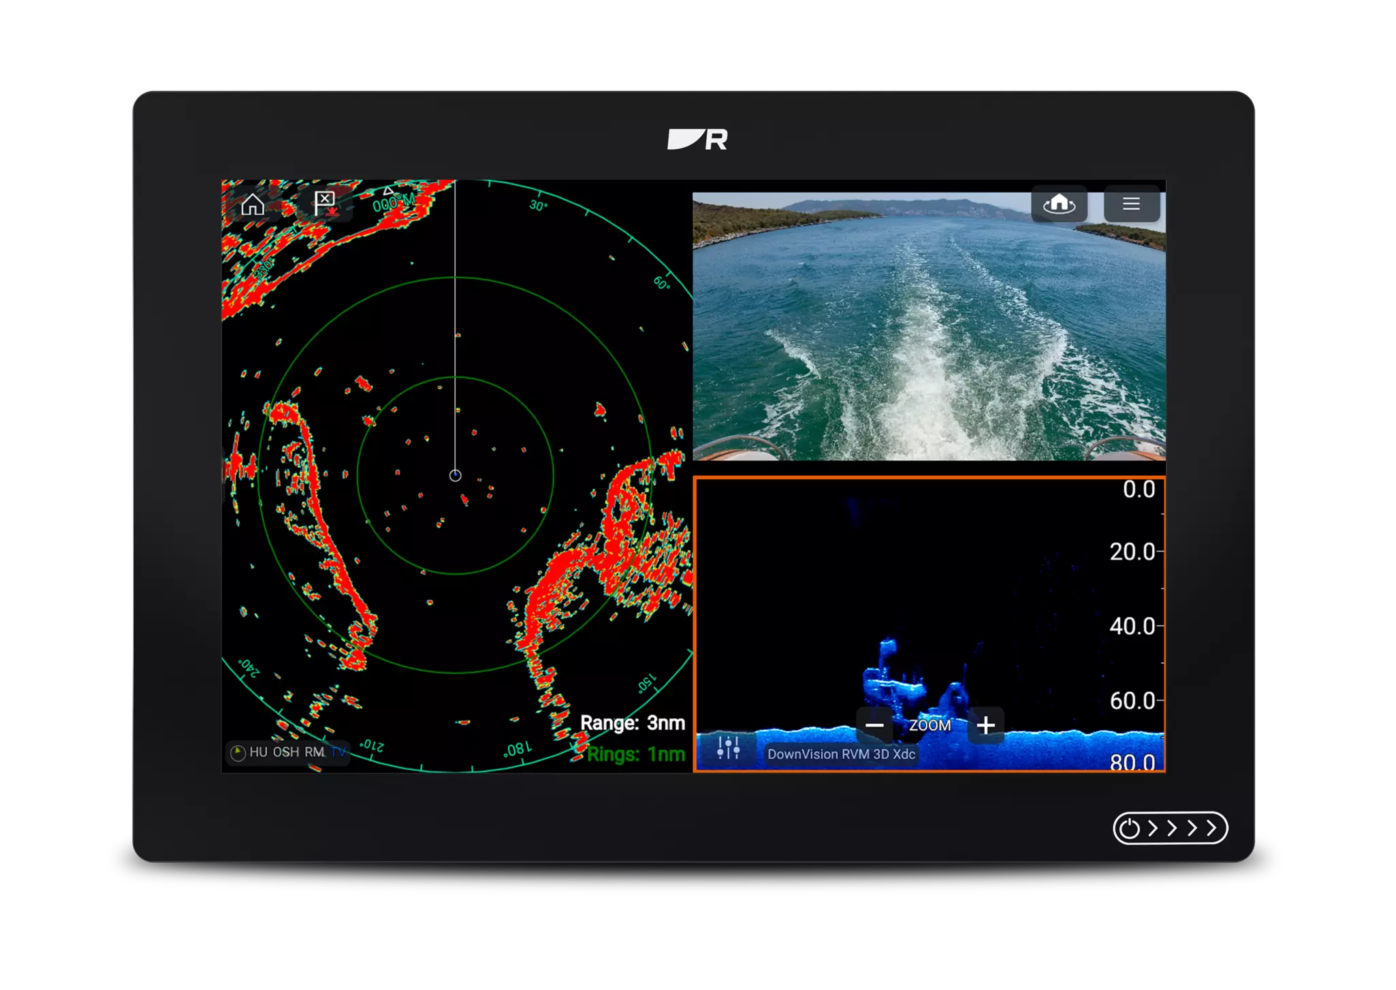Image resolution: width=1396 pixels, height=990 pixels.
Task: Tap the home icon with circular arrow
Action: pos(1060,204)
